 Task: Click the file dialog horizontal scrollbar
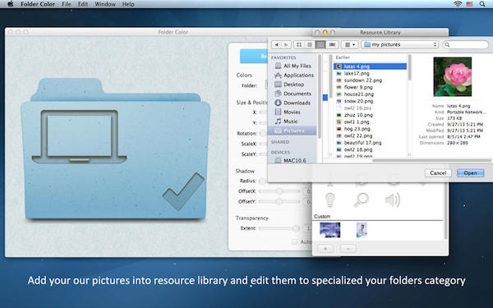coord(431,160)
